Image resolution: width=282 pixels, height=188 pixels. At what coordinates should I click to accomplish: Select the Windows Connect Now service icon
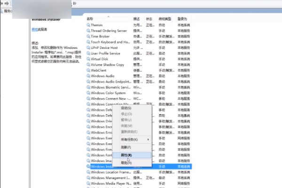(88, 98)
